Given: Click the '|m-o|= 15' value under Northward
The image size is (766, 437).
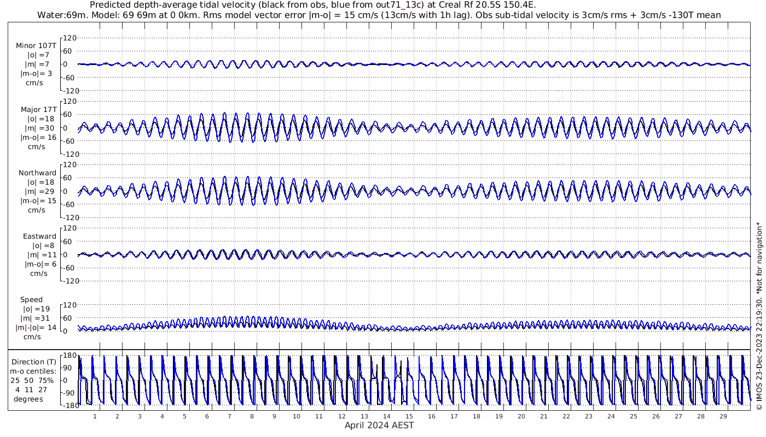Looking at the screenshot, I should 38,201.
